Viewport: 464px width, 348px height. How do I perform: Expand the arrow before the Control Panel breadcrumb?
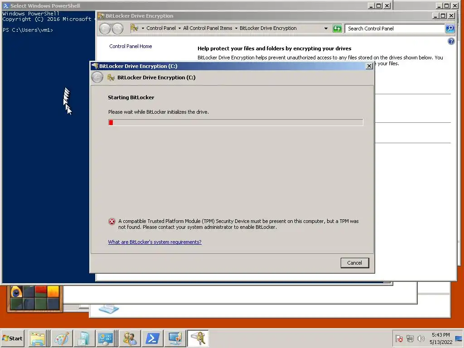(x=143, y=29)
